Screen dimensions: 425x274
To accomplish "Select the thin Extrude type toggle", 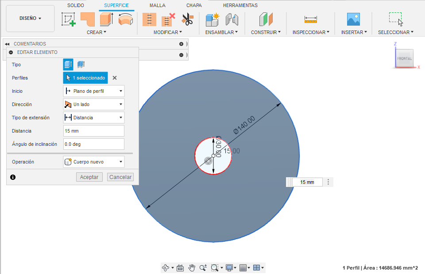I will tap(81, 65).
